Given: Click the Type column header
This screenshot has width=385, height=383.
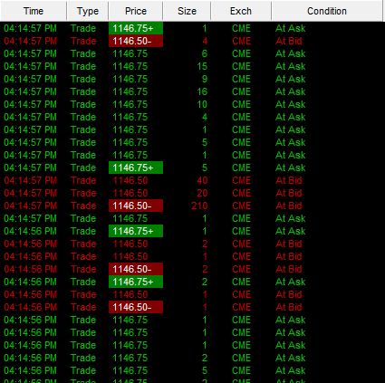Looking at the screenshot, I should (x=88, y=11).
